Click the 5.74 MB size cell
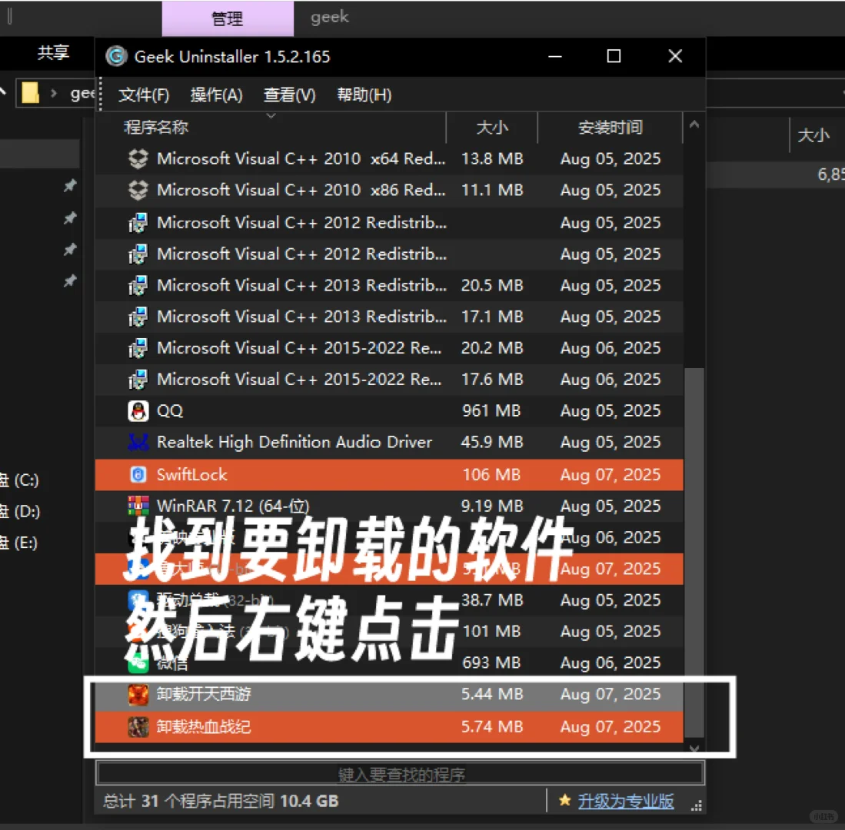The height and width of the screenshot is (830, 845). click(x=491, y=726)
